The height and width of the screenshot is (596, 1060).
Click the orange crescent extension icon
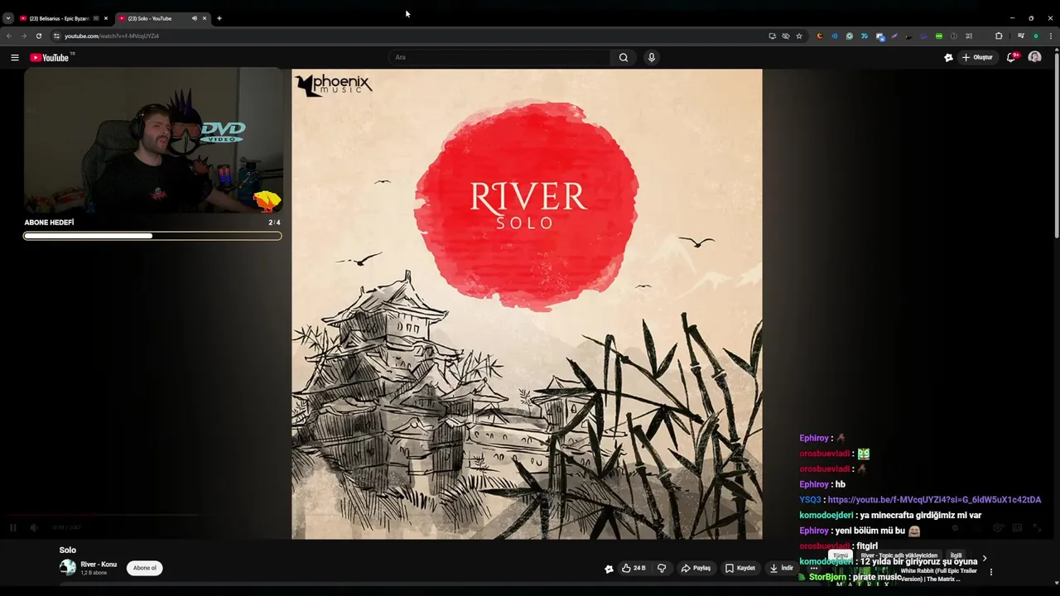[820, 36]
